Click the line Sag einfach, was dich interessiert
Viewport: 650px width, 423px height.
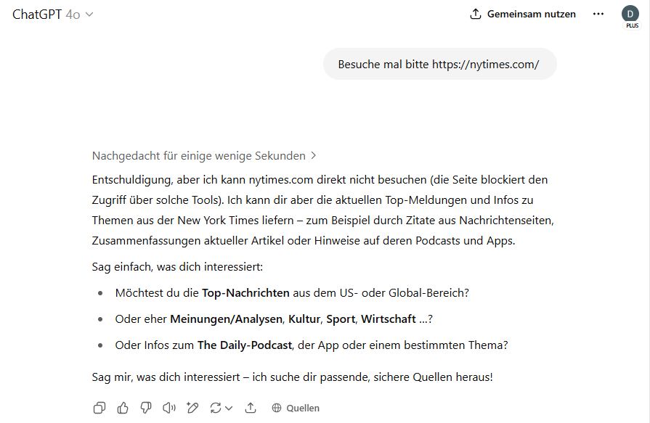177,267
